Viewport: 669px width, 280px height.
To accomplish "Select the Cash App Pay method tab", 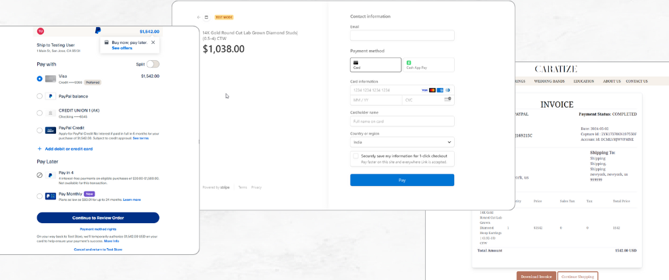I will 429,65.
